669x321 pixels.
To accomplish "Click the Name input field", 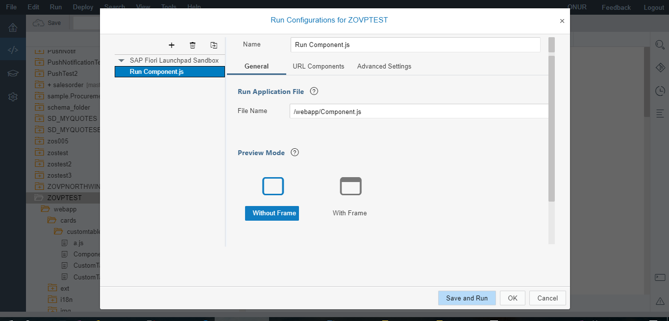I will [x=416, y=45].
